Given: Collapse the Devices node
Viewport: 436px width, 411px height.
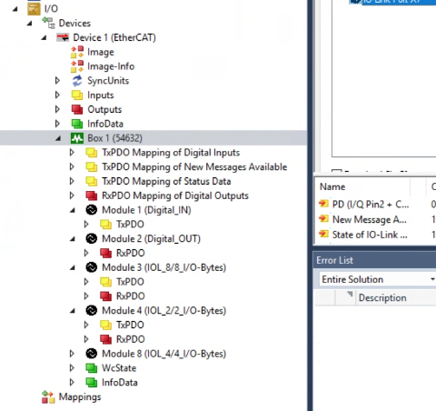Looking at the screenshot, I should click(29, 24).
